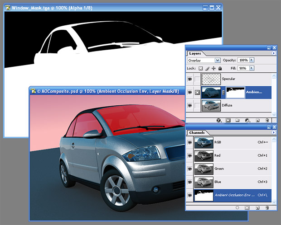This screenshot has width=281, height=225.
Task: Toggle visibility of the Diffuse layer
Action: 190,106
